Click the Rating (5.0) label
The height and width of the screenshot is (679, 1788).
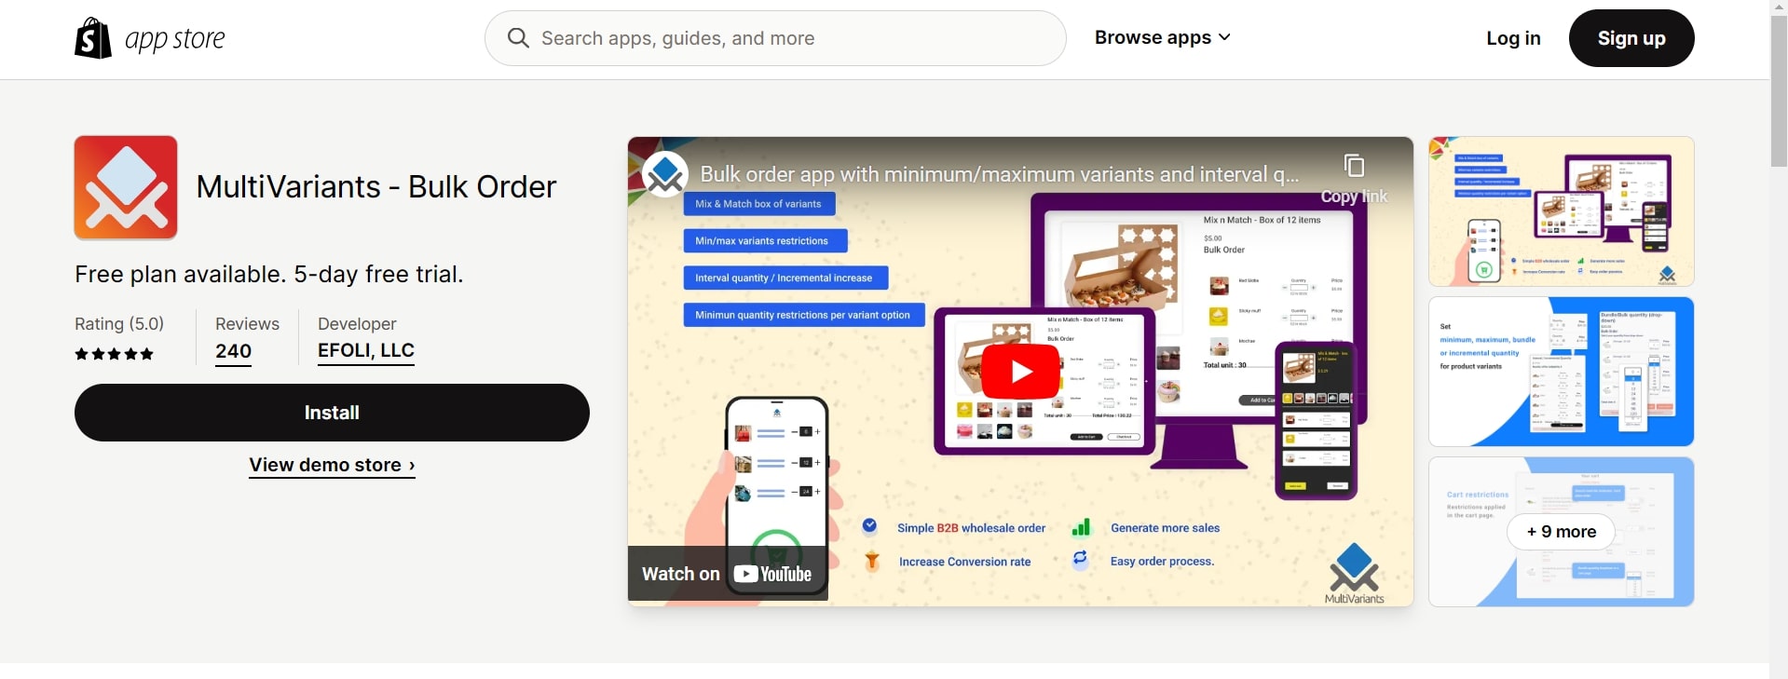[x=119, y=323]
